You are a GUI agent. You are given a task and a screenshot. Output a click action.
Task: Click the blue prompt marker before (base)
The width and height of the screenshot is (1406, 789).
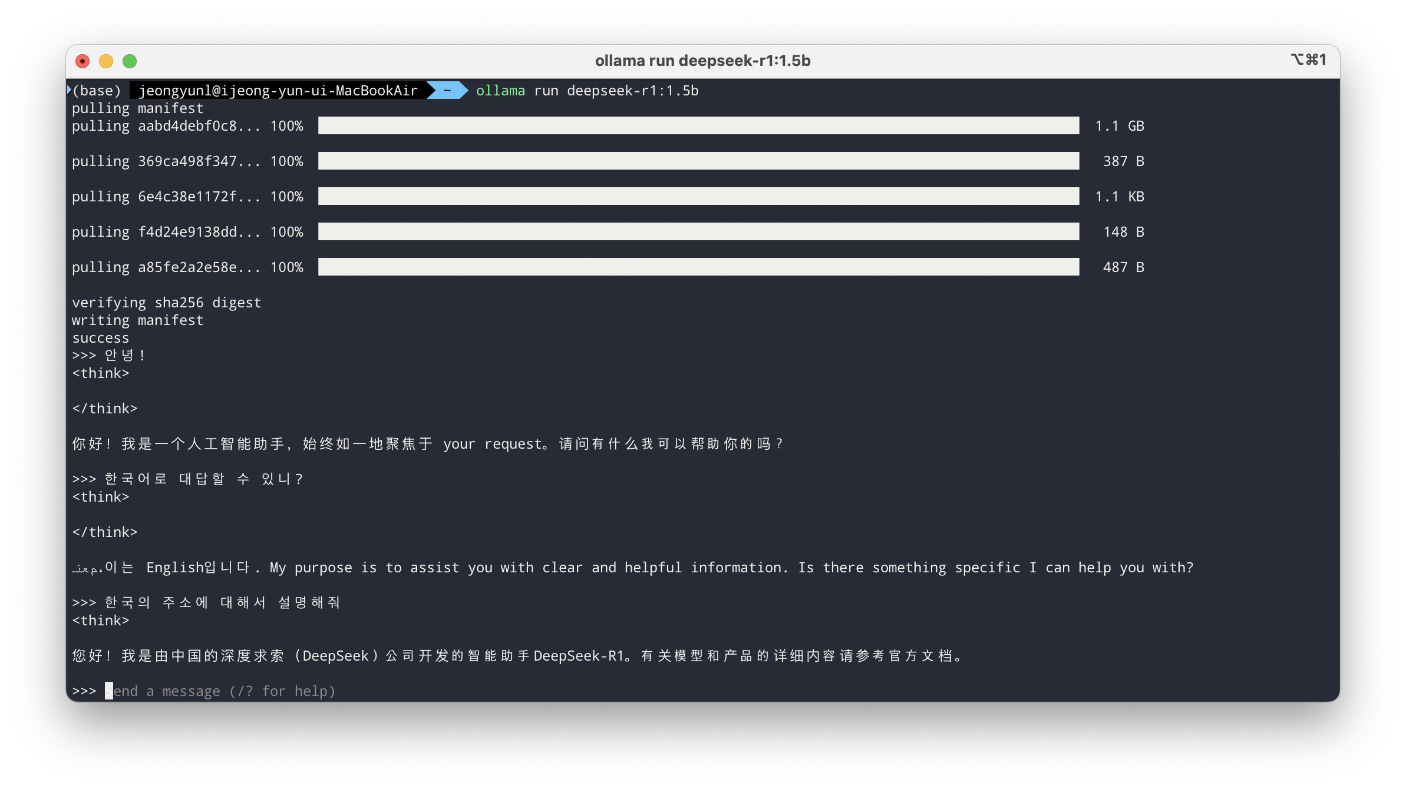[69, 90]
